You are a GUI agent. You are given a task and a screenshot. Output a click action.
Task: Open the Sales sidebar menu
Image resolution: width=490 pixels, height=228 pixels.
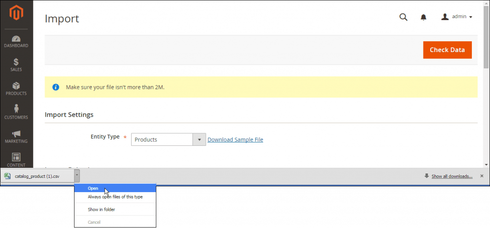[16, 65]
